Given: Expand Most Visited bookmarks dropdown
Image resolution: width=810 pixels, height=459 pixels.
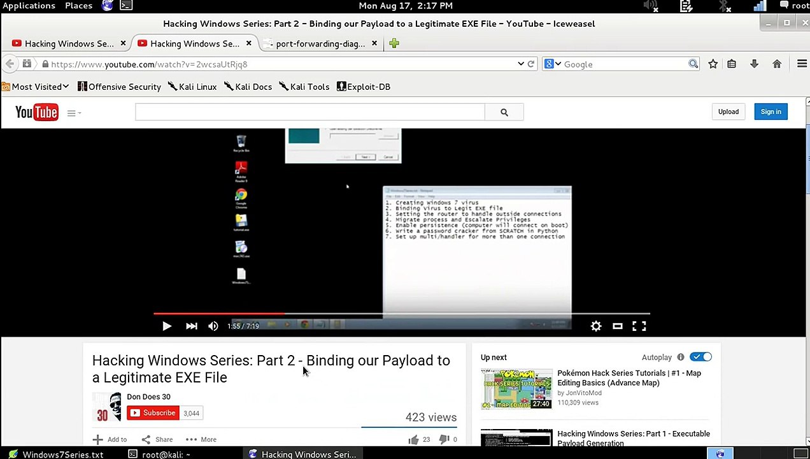Looking at the screenshot, I should [x=36, y=87].
